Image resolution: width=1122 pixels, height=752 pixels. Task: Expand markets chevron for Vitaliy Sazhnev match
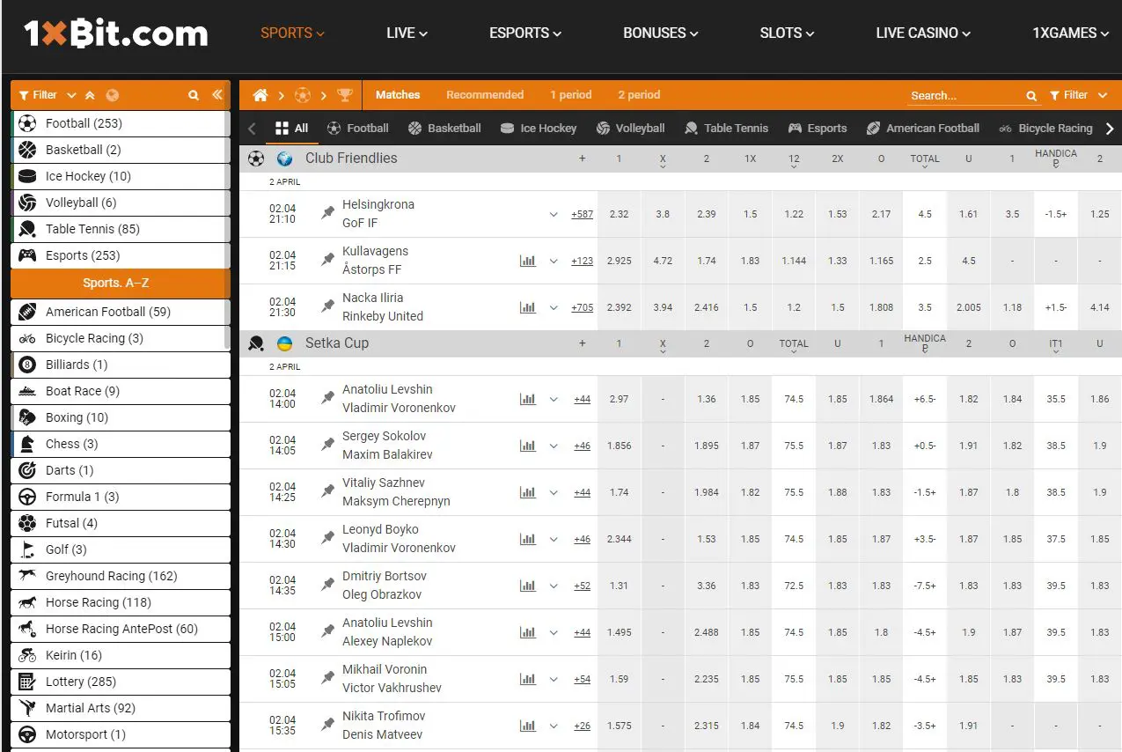(x=554, y=492)
